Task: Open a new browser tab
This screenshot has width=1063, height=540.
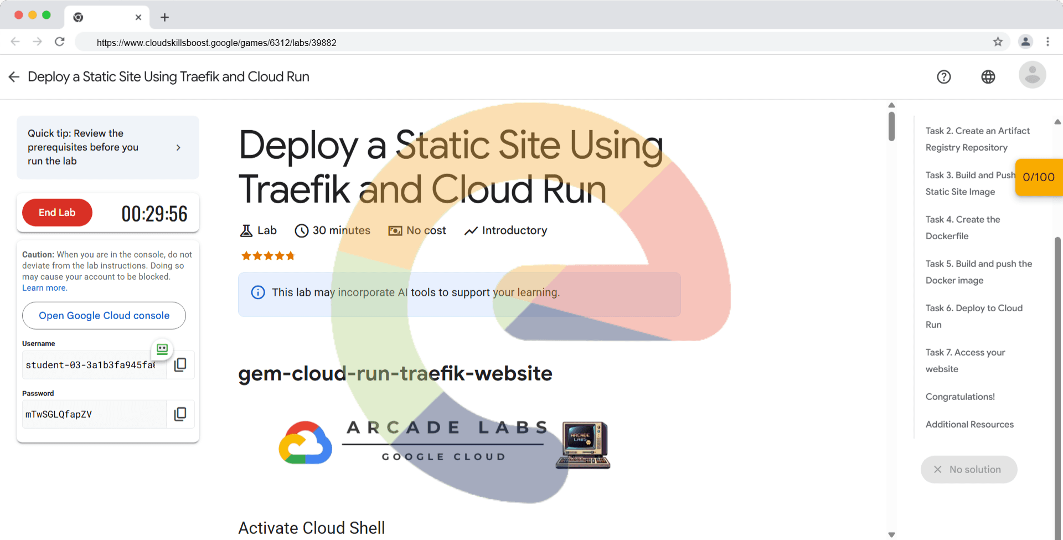Action: point(164,17)
